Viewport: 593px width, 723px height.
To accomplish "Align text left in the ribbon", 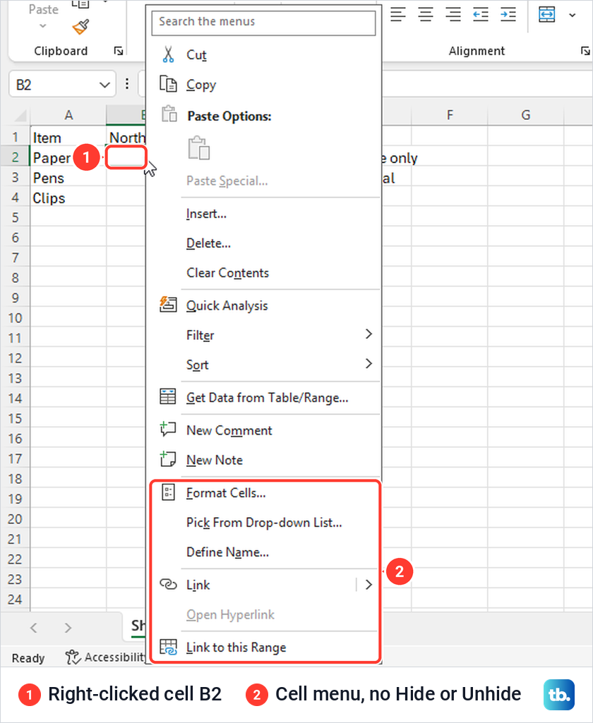I will point(397,15).
